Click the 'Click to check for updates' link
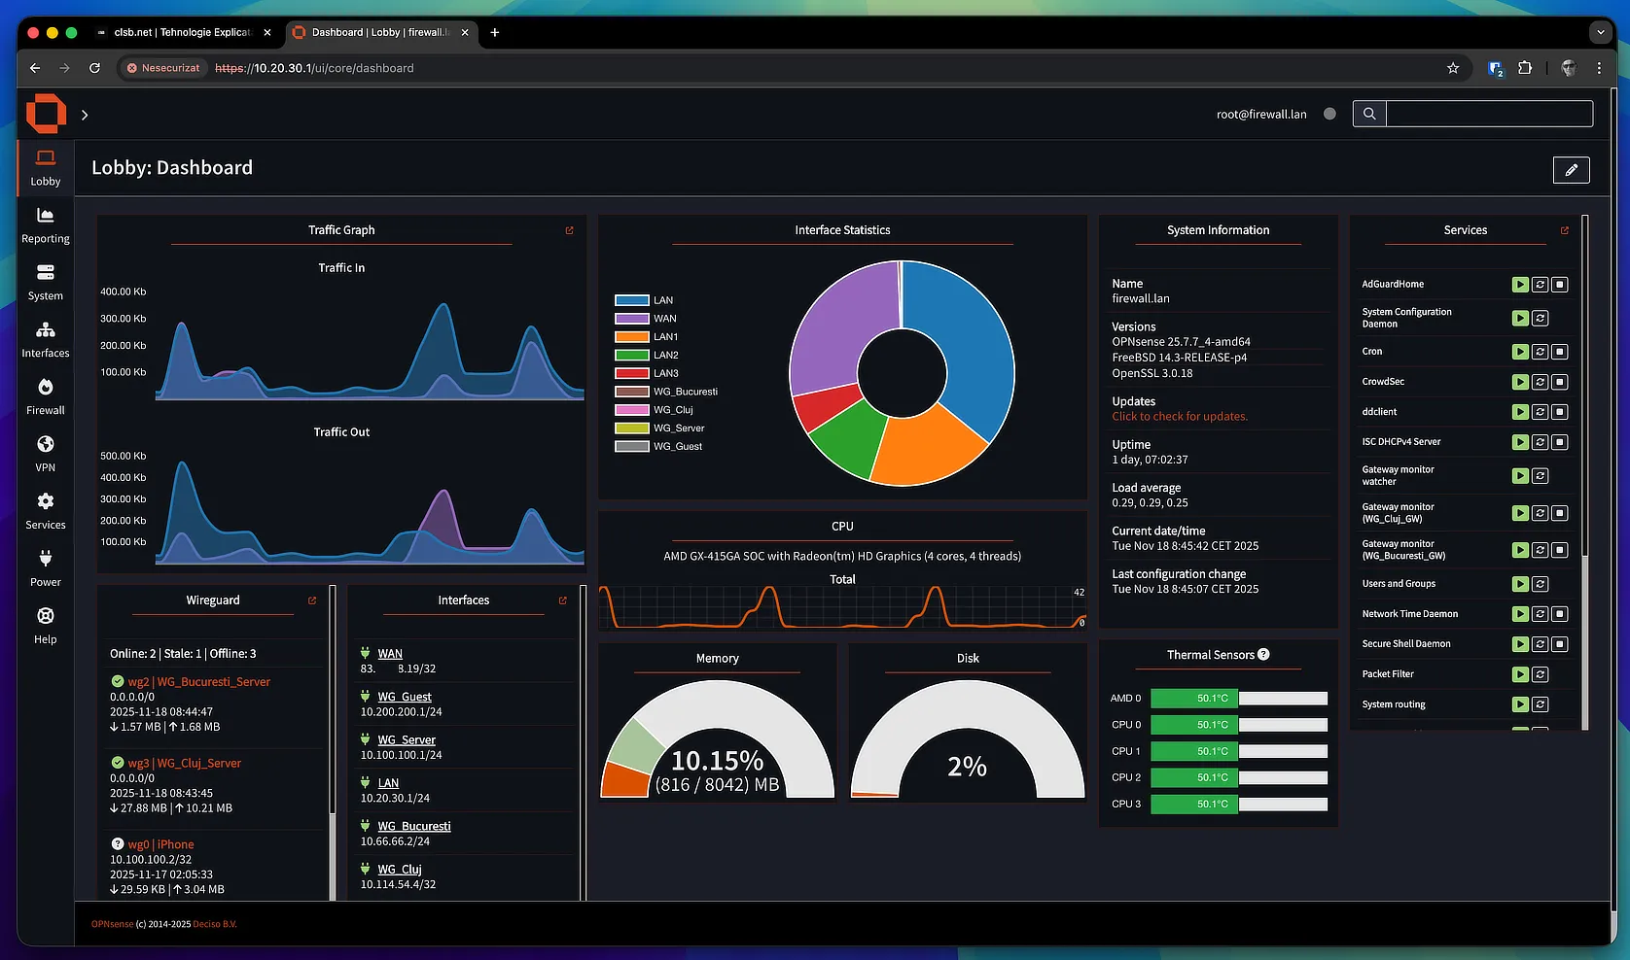1630x960 pixels. coord(1179,416)
